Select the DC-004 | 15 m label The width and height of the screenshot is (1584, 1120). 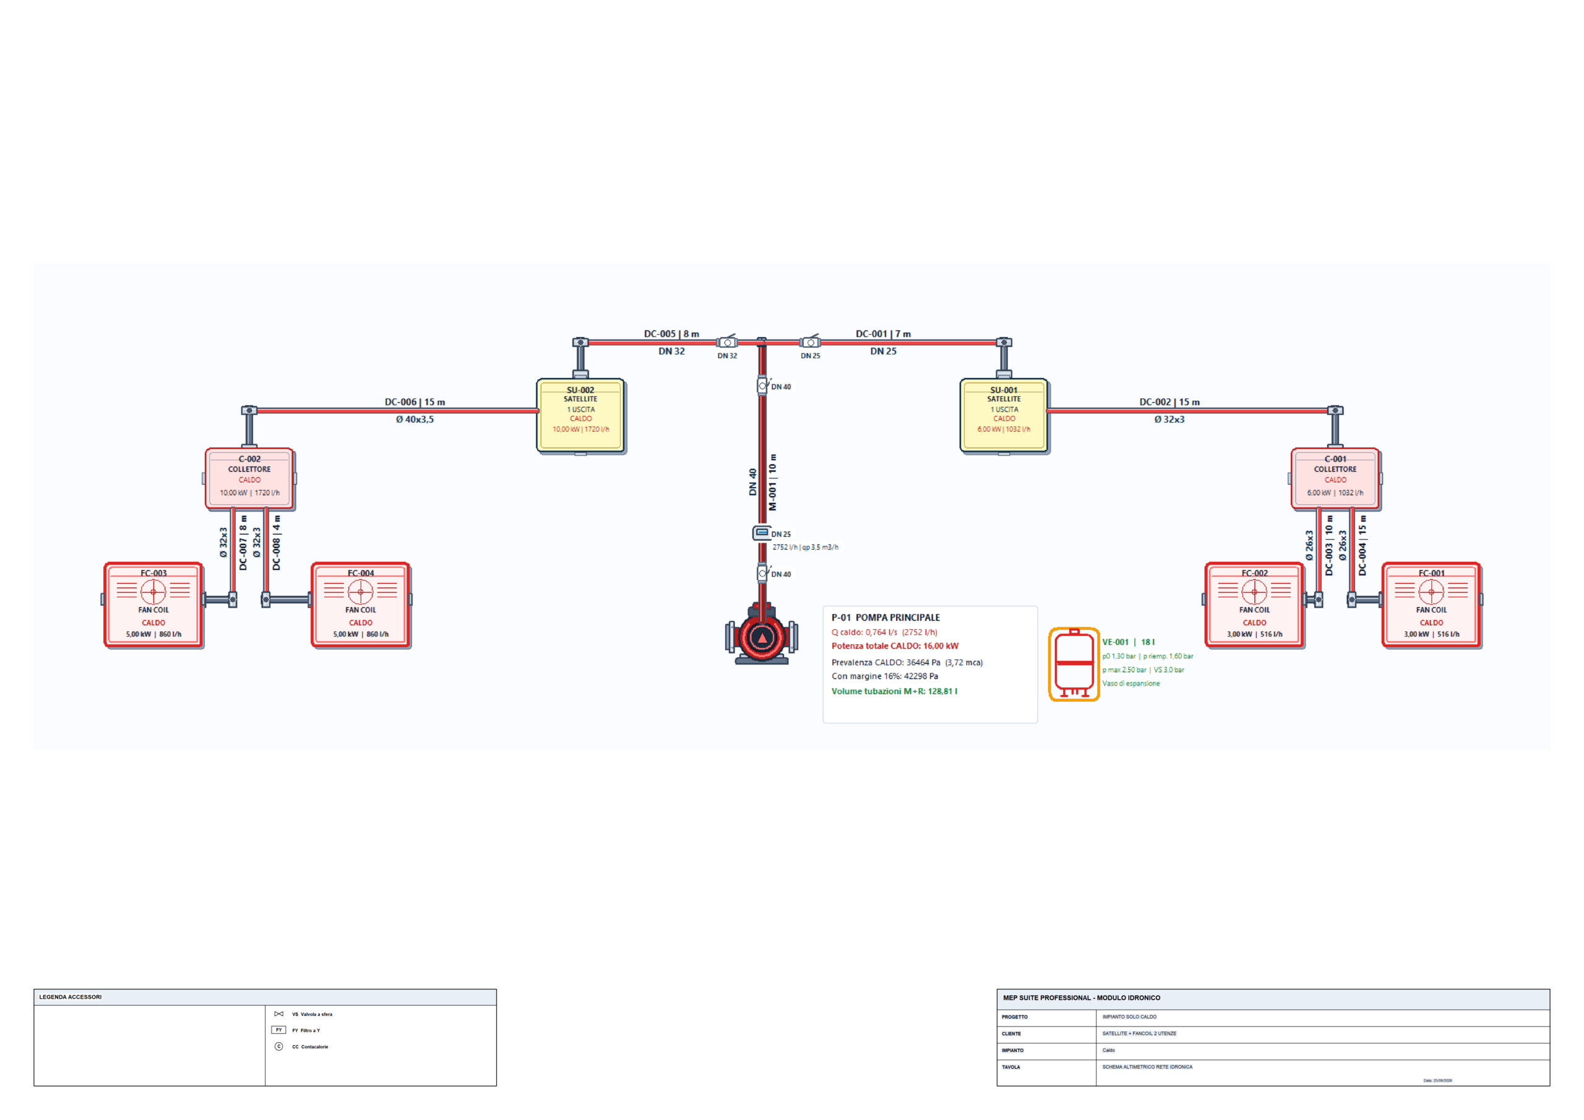pyautogui.click(x=1362, y=545)
